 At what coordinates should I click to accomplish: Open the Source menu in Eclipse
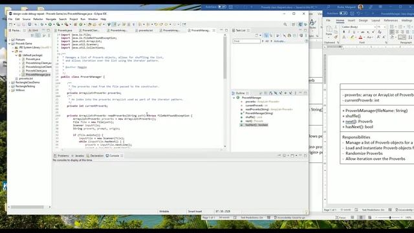(x=27, y=19)
